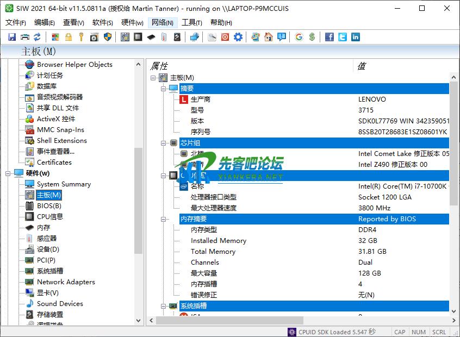This screenshot has width=460, height=337.
Task: Click the refresh arrows toolbar icon
Action: pos(37,37)
